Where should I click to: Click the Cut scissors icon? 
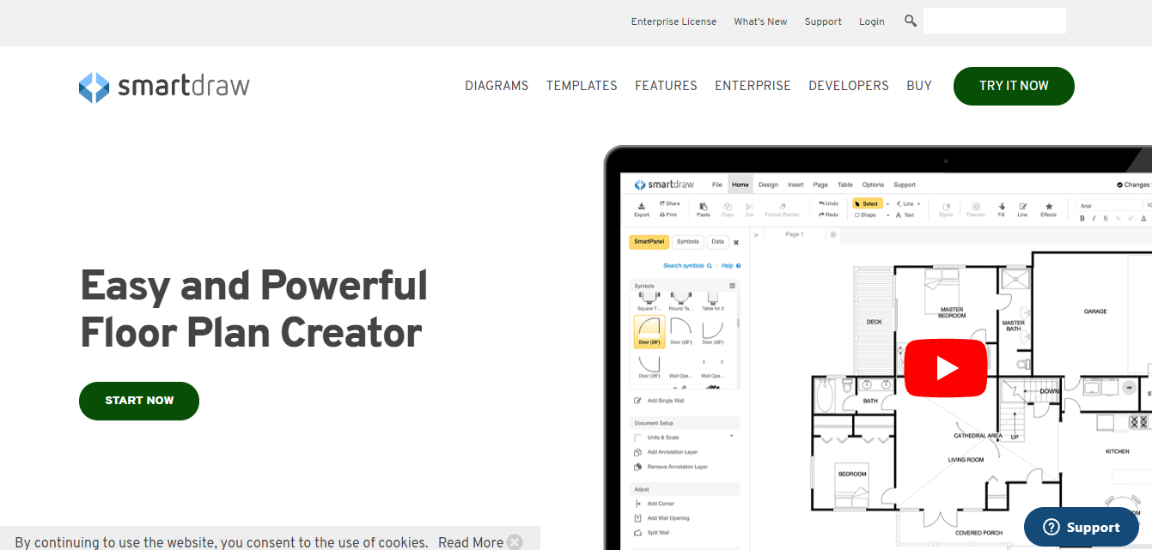(749, 209)
